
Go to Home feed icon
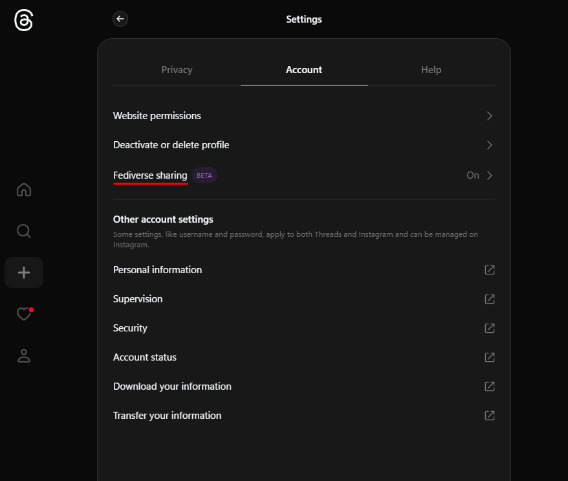[24, 190]
